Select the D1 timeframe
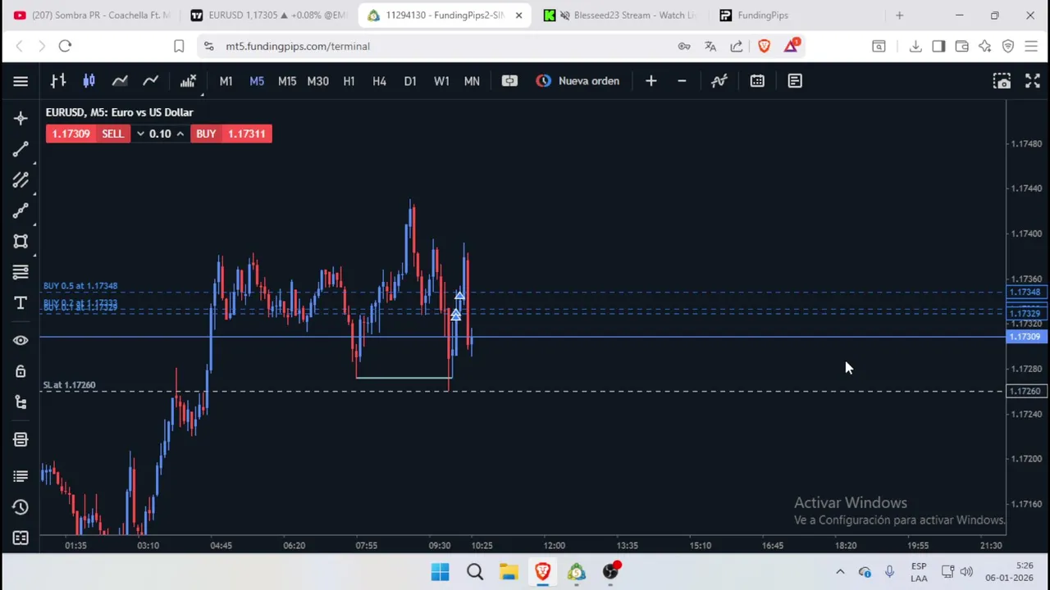This screenshot has height=590, width=1050. (x=410, y=81)
